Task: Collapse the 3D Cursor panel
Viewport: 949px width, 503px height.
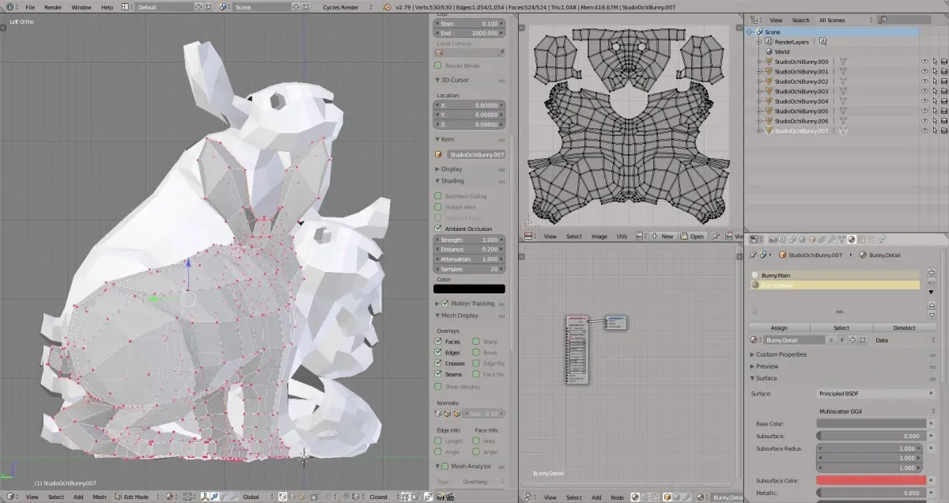Action: 454,80
